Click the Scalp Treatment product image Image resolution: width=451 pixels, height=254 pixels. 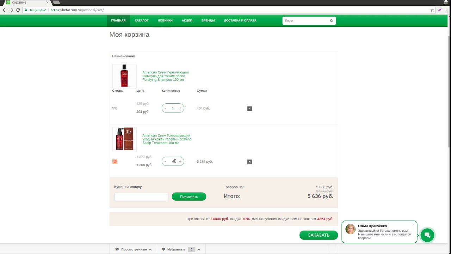tap(124, 139)
